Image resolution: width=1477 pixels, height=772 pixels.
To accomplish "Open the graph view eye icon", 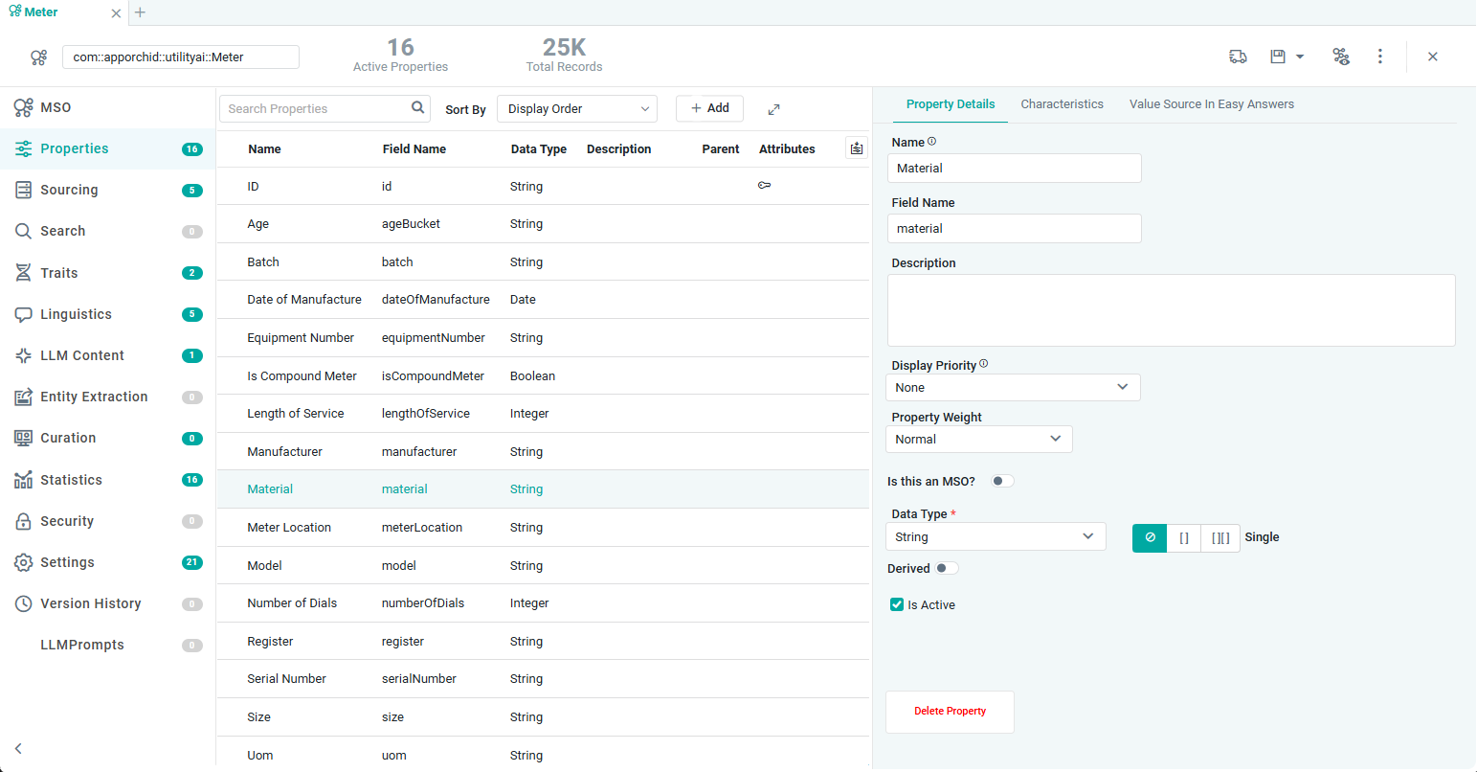I will point(1341,57).
